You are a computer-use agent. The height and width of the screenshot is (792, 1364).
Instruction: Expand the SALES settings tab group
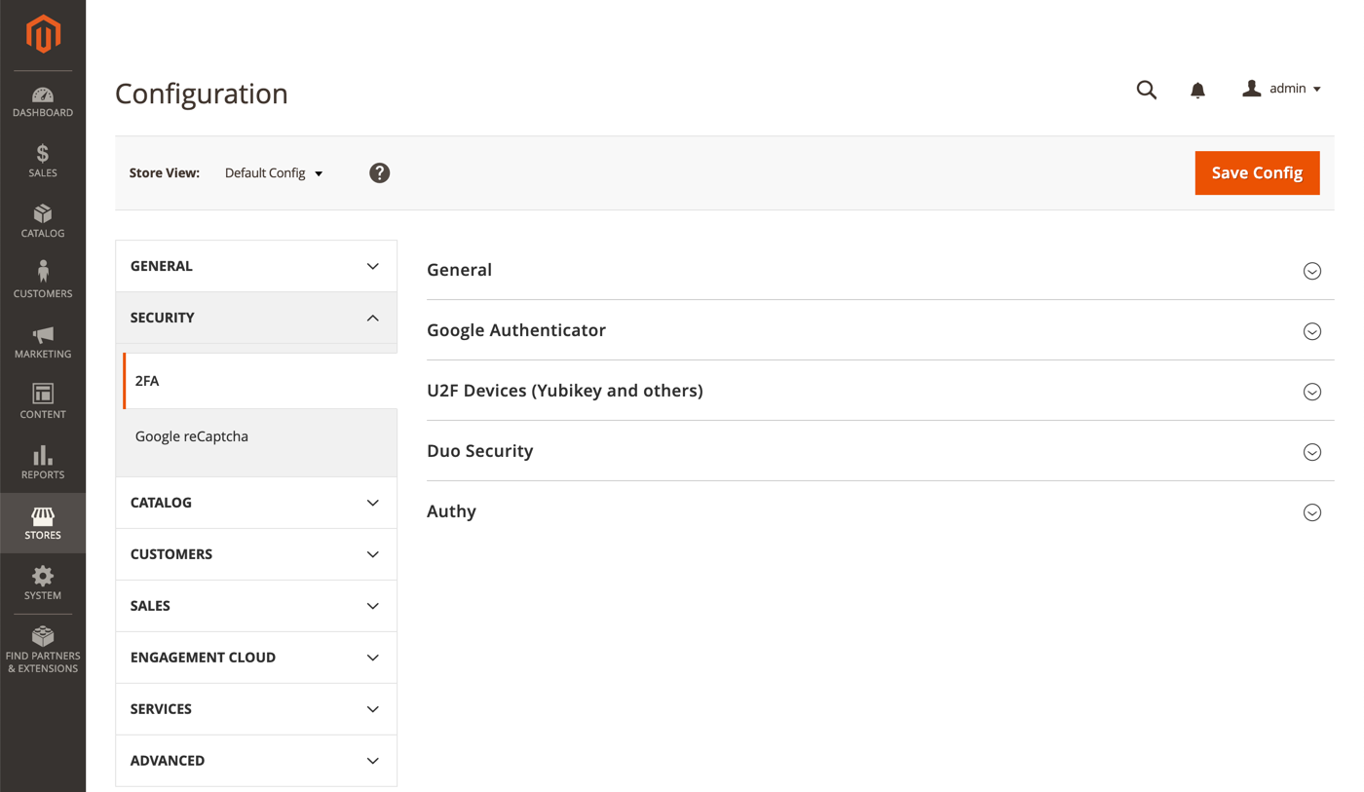point(256,606)
